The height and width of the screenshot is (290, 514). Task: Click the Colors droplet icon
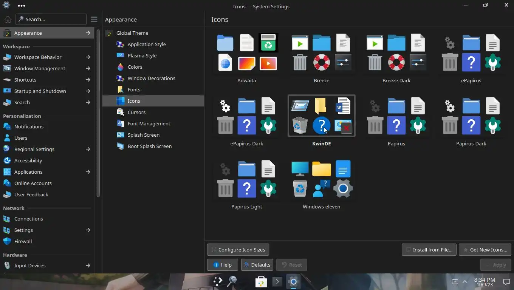pos(121,67)
